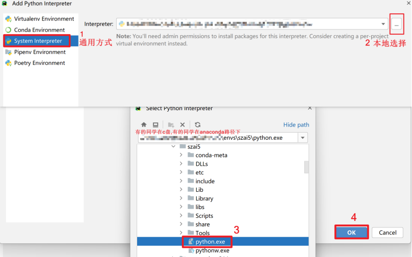This screenshot has height=257, width=412.
Task: Click the new folder icon
Action: [x=171, y=124]
